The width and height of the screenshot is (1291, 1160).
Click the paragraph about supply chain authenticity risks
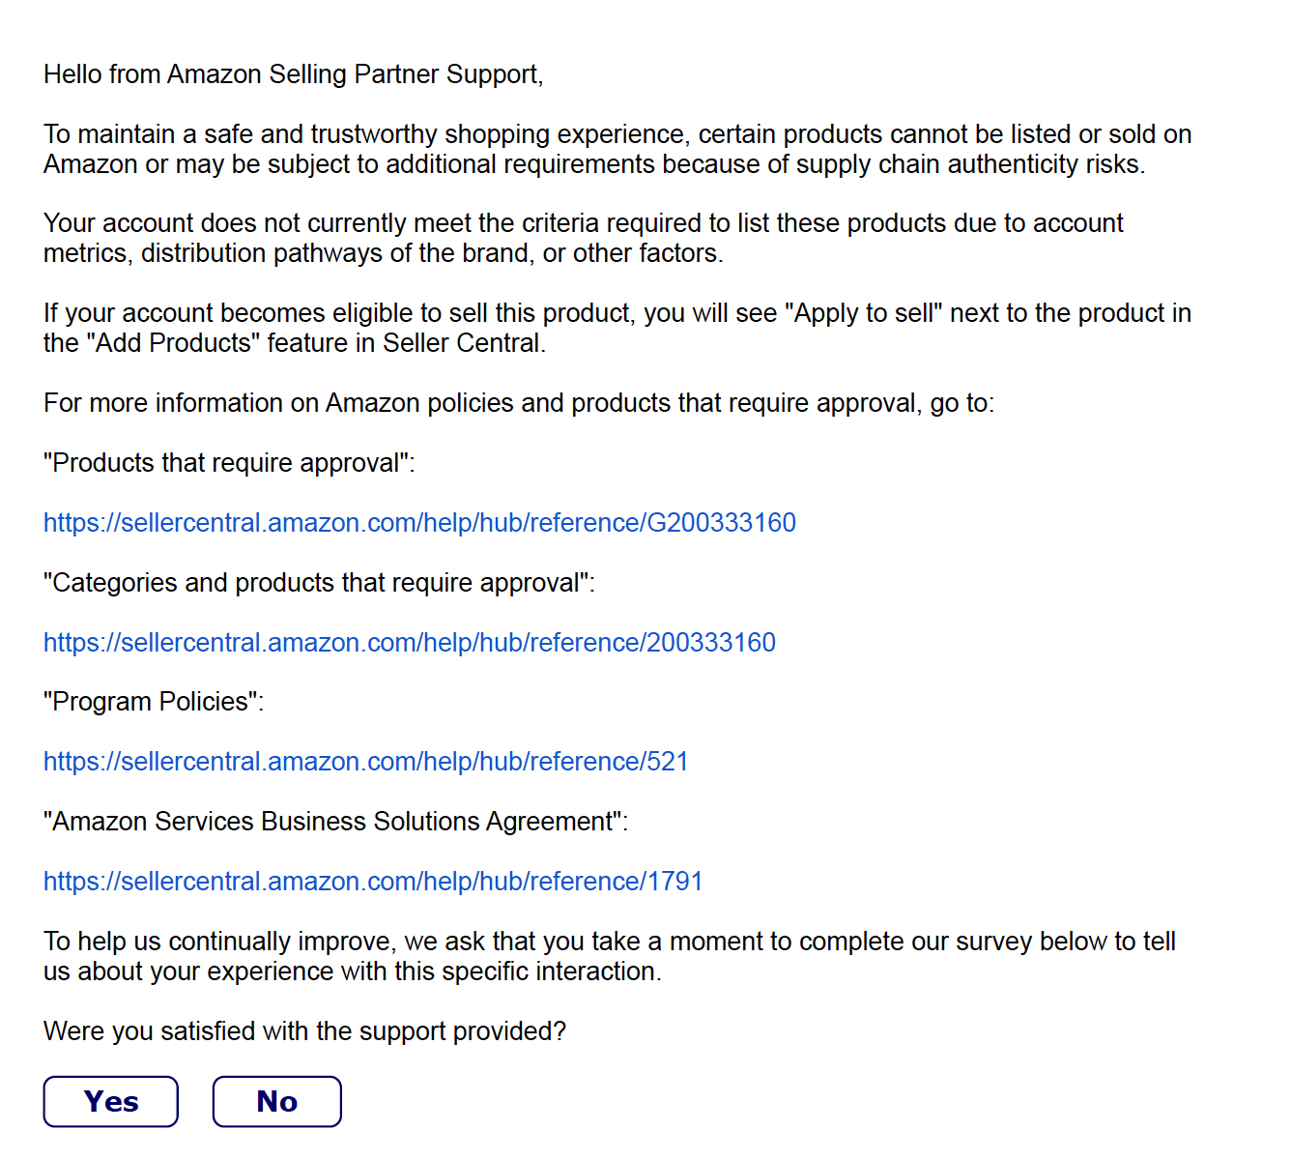click(x=617, y=149)
